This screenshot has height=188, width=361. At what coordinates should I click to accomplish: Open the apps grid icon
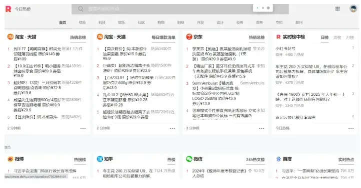point(337,8)
